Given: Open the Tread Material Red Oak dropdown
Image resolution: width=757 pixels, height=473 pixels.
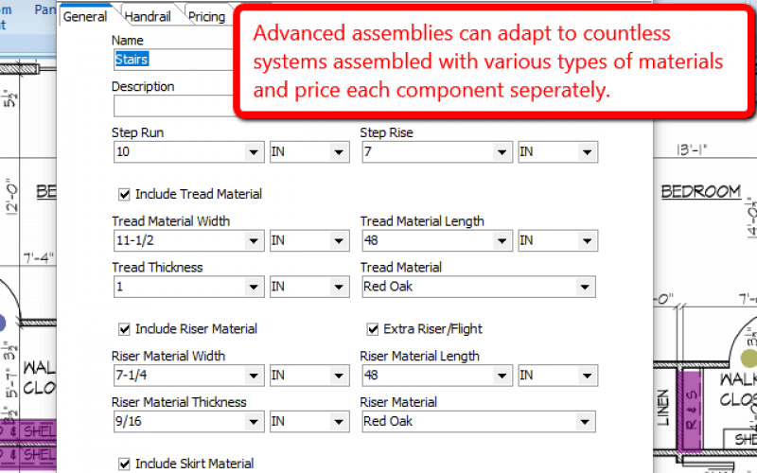Looking at the screenshot, I should (x=585, y=287).
